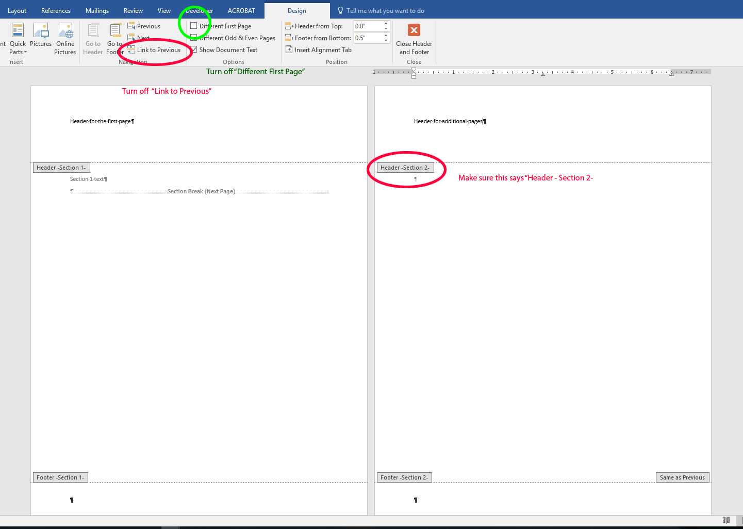
Task: Click 'Header for additional pages' text
Action: [450, 121]
